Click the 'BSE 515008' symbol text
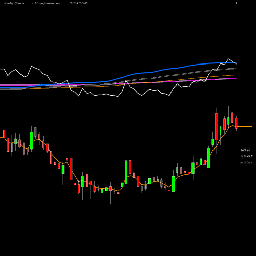 (x=78, y=3)
